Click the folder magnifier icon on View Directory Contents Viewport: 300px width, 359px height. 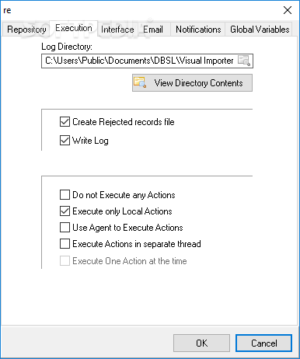tap(140, 82)
